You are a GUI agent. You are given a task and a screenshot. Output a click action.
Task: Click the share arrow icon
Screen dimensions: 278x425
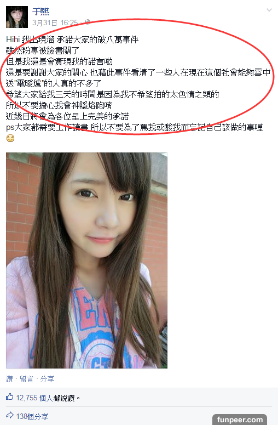(9, 416)
